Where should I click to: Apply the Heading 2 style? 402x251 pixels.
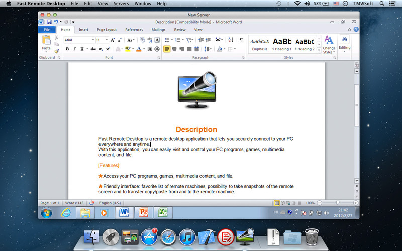(305, 44)
